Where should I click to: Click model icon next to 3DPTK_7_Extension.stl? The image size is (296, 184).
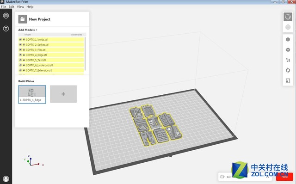(x=24, y=70)
